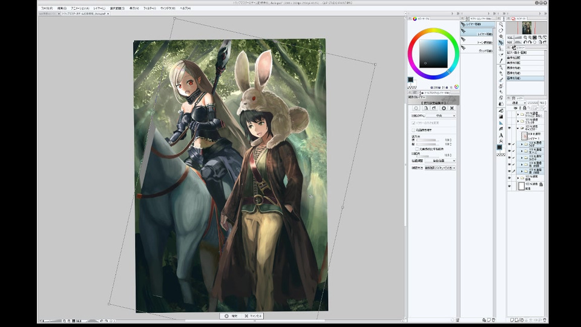
Task: Toggle the 元画像を残す checkbox
Action: (413, 130)
